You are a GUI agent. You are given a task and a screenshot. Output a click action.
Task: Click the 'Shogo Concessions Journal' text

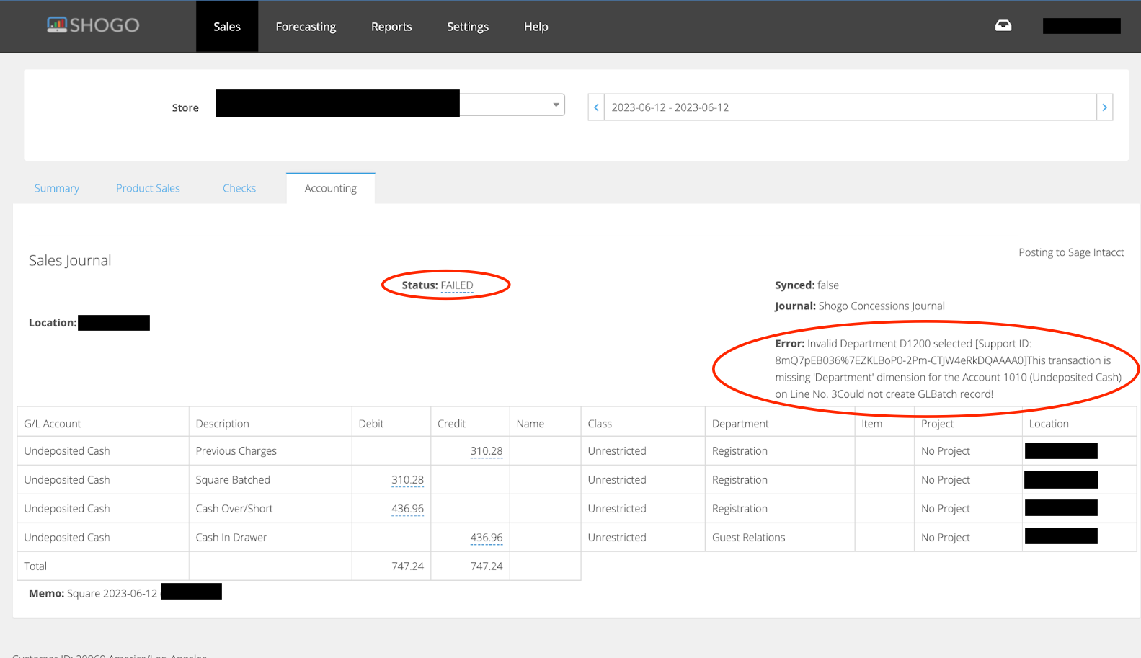pos(882,306)
